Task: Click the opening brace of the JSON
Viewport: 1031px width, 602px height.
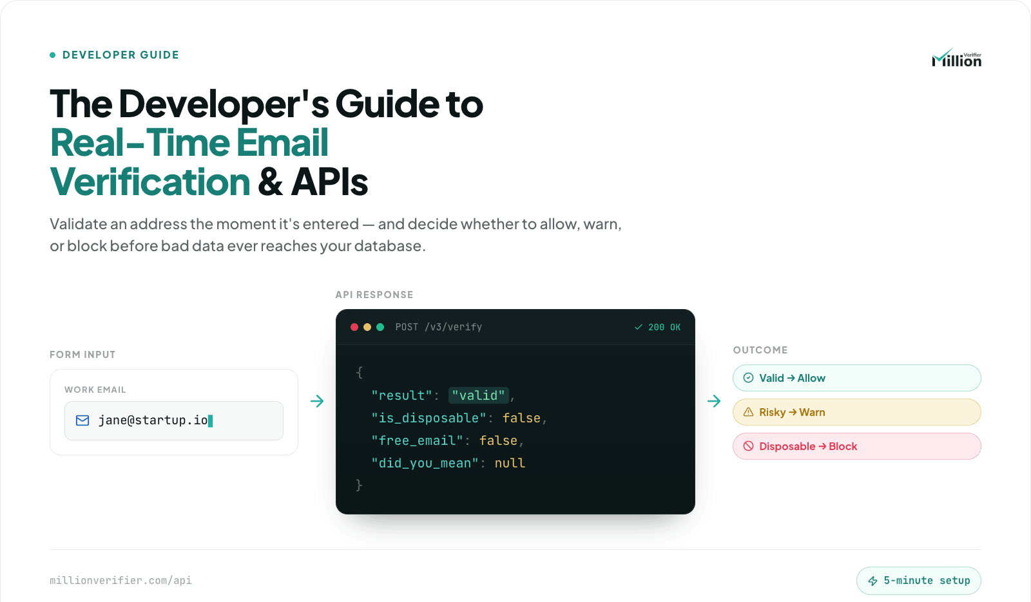Action: coord(360,373)
